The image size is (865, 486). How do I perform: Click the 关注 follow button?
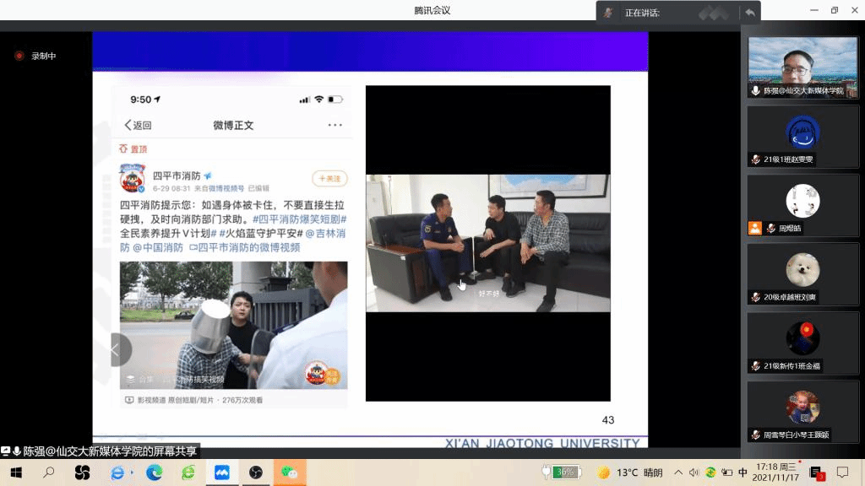pyautogui.click(x=329, y=179)
